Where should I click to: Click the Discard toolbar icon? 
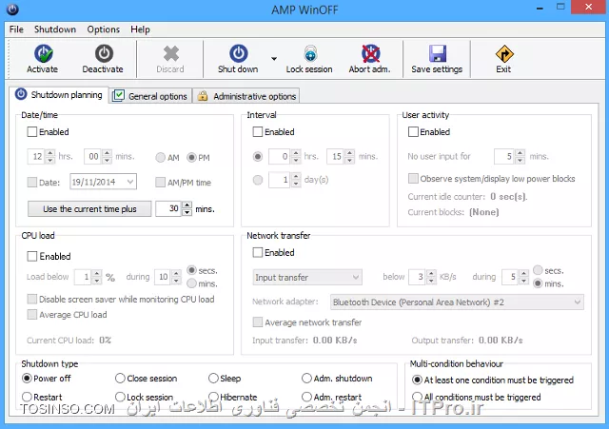(171, 53)
